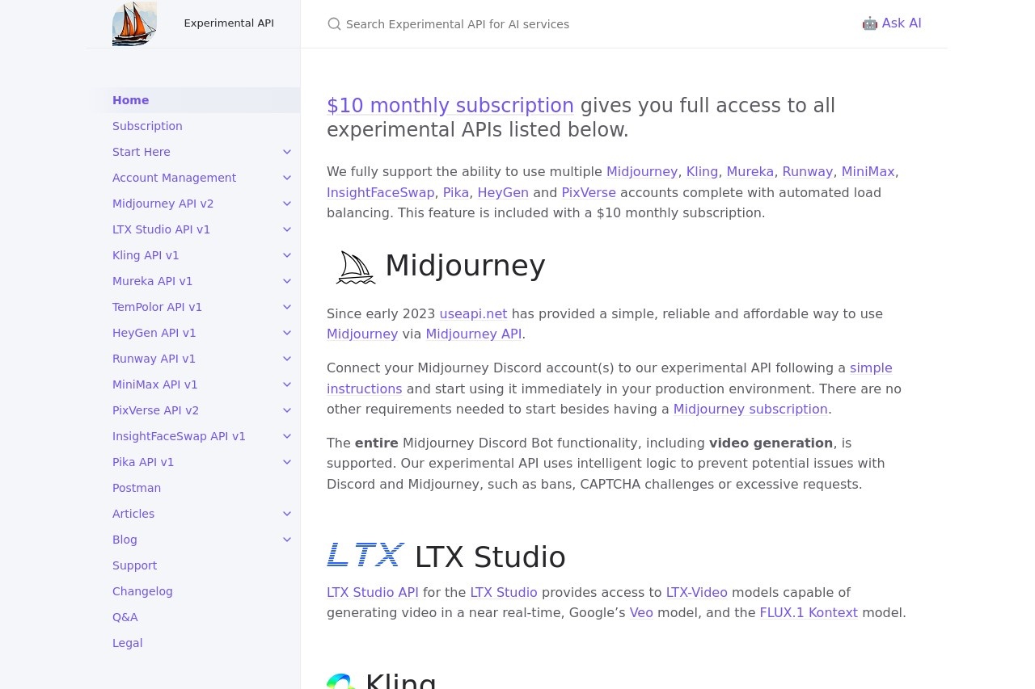The width and height of the screenshot is (1035, 689).
Task: Open Pika API v1 sidebar link
Action: point(143,462)
